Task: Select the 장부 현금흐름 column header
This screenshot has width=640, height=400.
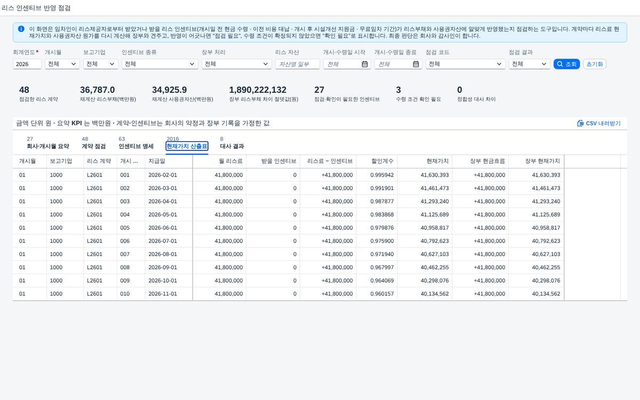Action: pyautogui.click(x=481, y=161)
